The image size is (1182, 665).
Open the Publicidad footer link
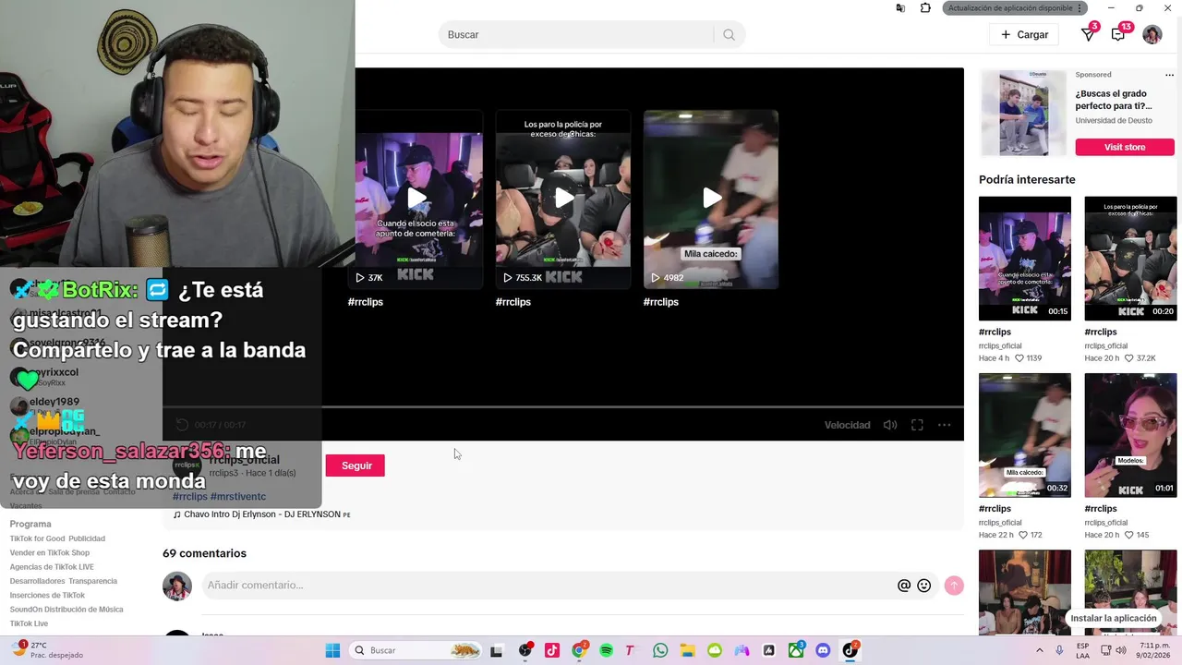87,538
